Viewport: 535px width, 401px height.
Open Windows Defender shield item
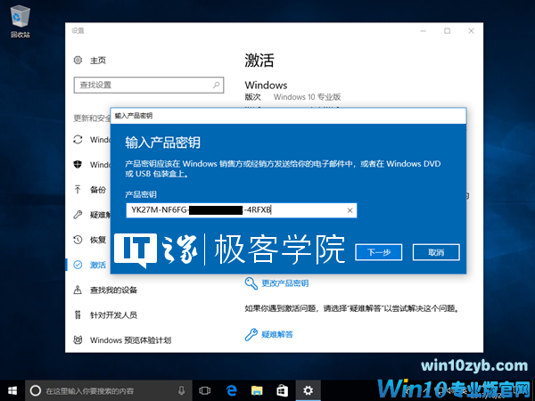pyautogui.click(x=78, y=164)
